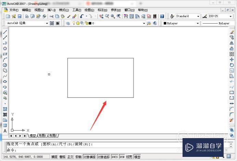Select the Polygon tool

[5, 49]
